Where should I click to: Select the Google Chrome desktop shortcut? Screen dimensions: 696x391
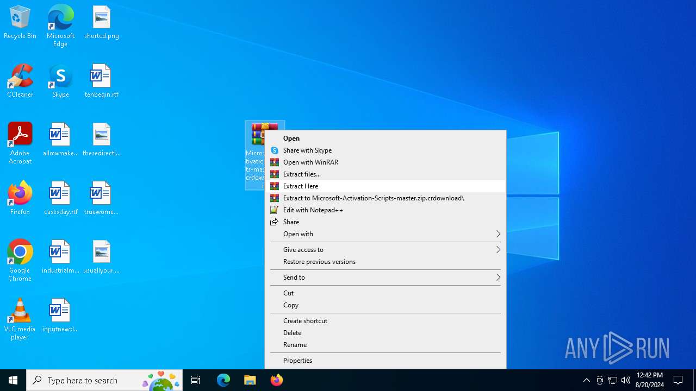click(x=20, y=261)
